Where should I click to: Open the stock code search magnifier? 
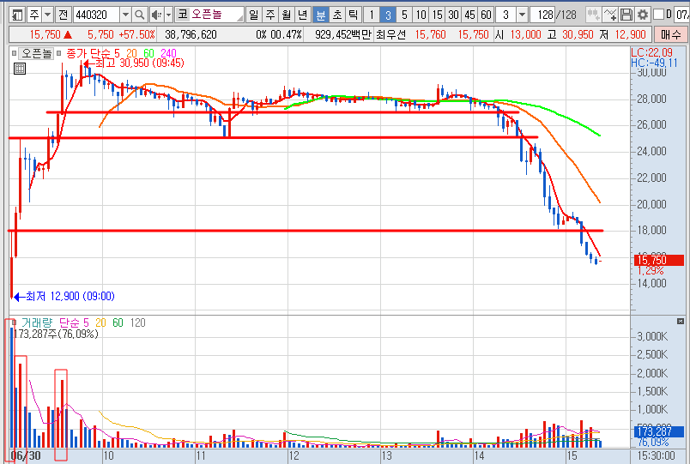139,15
